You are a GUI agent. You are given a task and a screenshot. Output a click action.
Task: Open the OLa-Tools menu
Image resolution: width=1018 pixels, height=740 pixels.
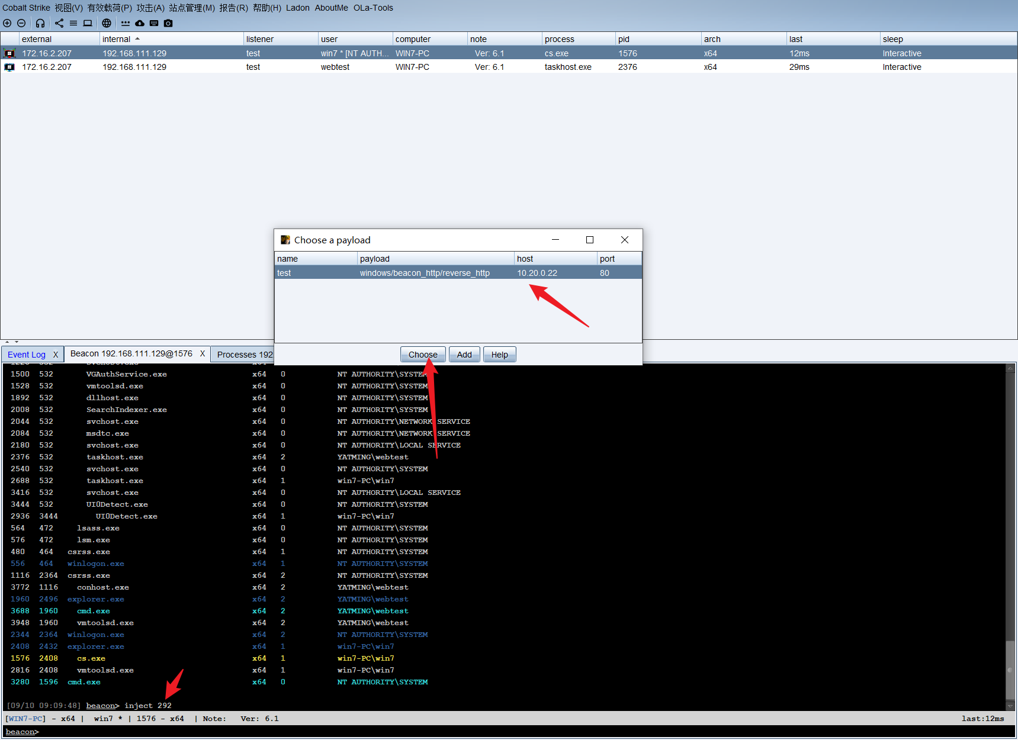point(373,8)
